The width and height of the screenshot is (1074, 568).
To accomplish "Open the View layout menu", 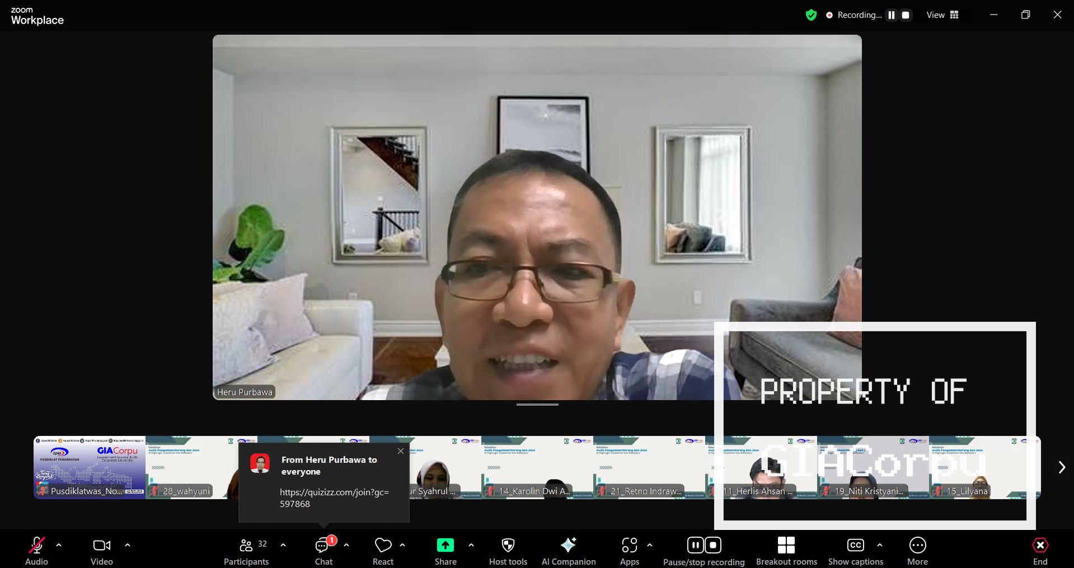I will (942, 15).
